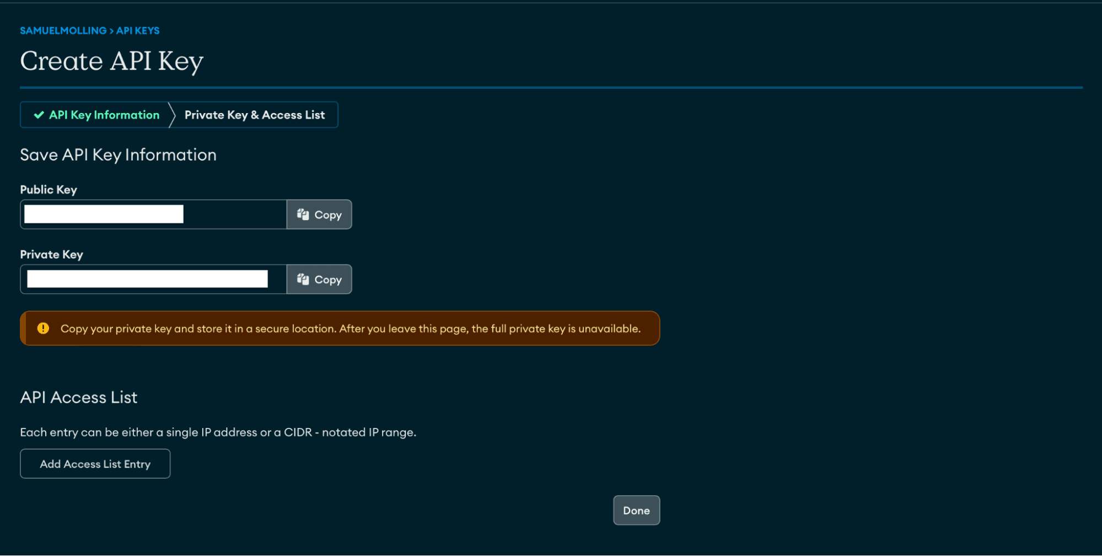Click the Copy button for the Public Key
The height and width of the screenshot is (556, 1102).
(x=319, y=215)
